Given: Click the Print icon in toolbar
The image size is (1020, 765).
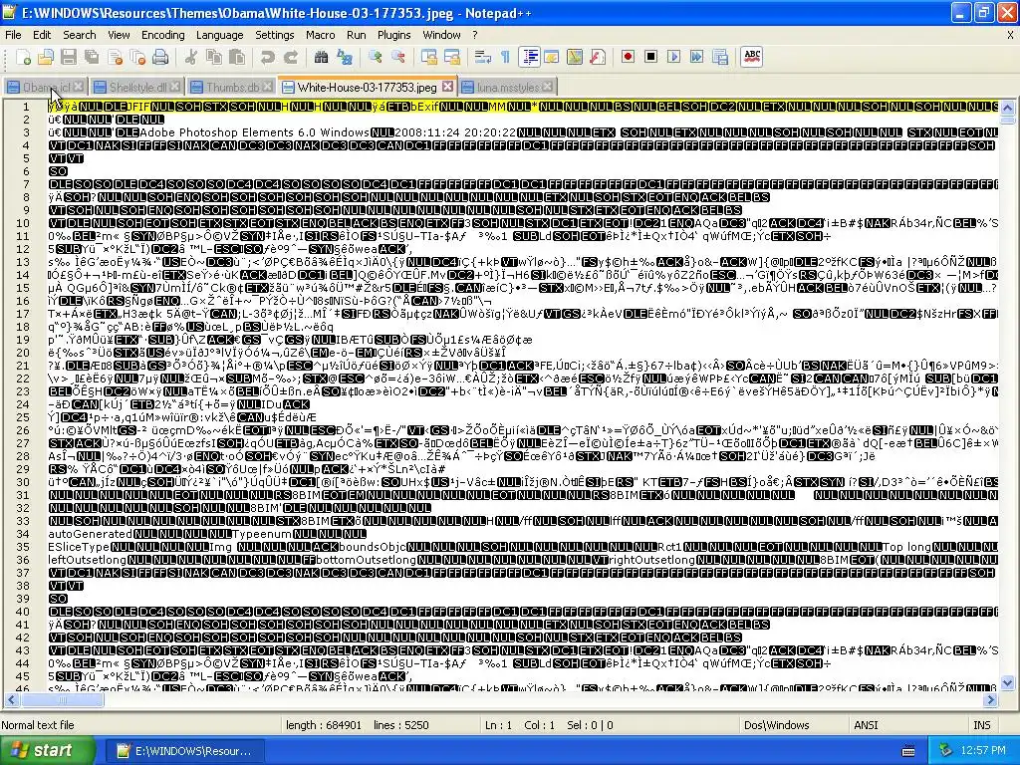Looking at the screenshot, I should click(160, 57).
